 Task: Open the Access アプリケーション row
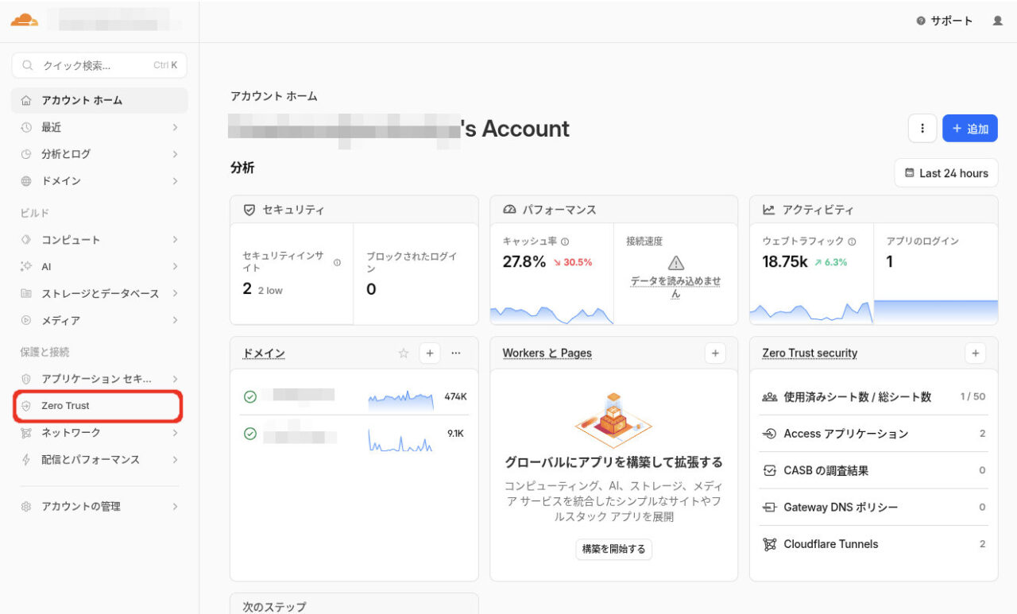point(873,434)
